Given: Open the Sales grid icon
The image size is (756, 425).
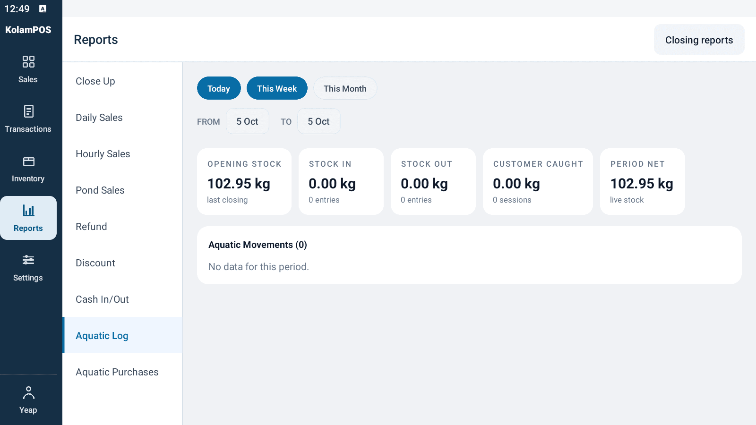Looking at the screenshot, I should [x=28, y=62].
